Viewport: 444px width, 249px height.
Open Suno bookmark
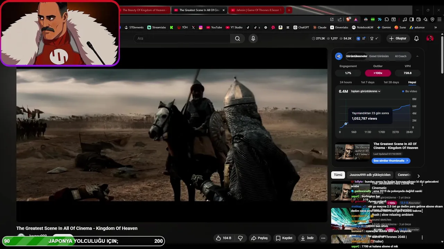pyautogui.click(x=400, y=27)
